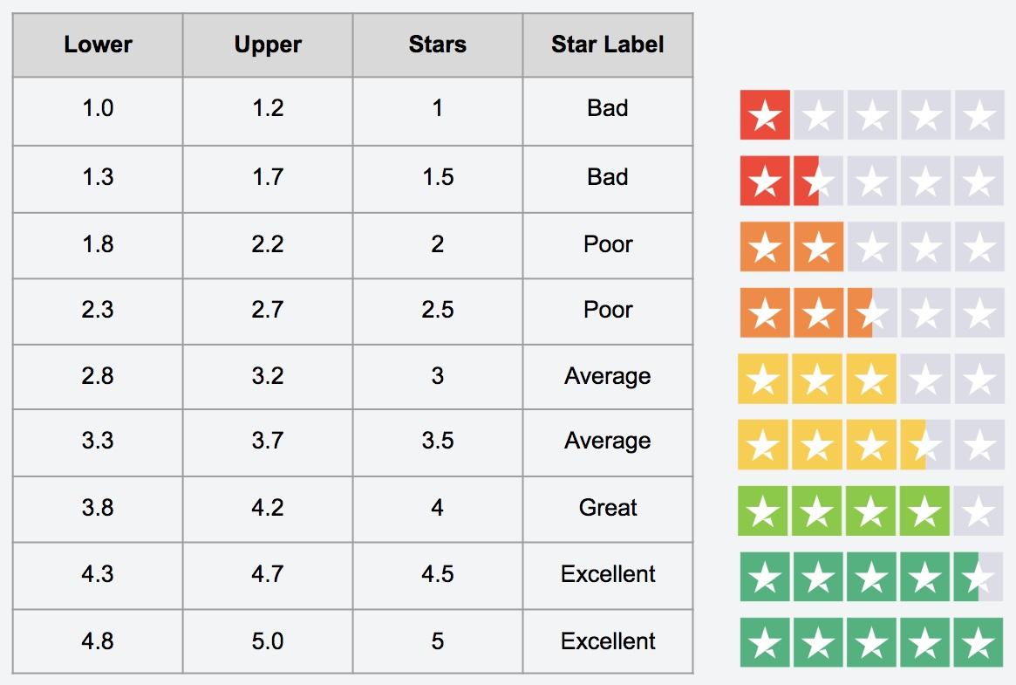Select the Lower column header
The height and width of the screenshot is (685, 1016).
pos(98,45)
